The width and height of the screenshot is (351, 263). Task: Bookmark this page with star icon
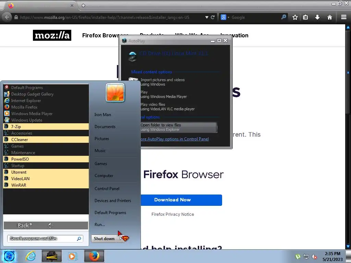point(295,17)
